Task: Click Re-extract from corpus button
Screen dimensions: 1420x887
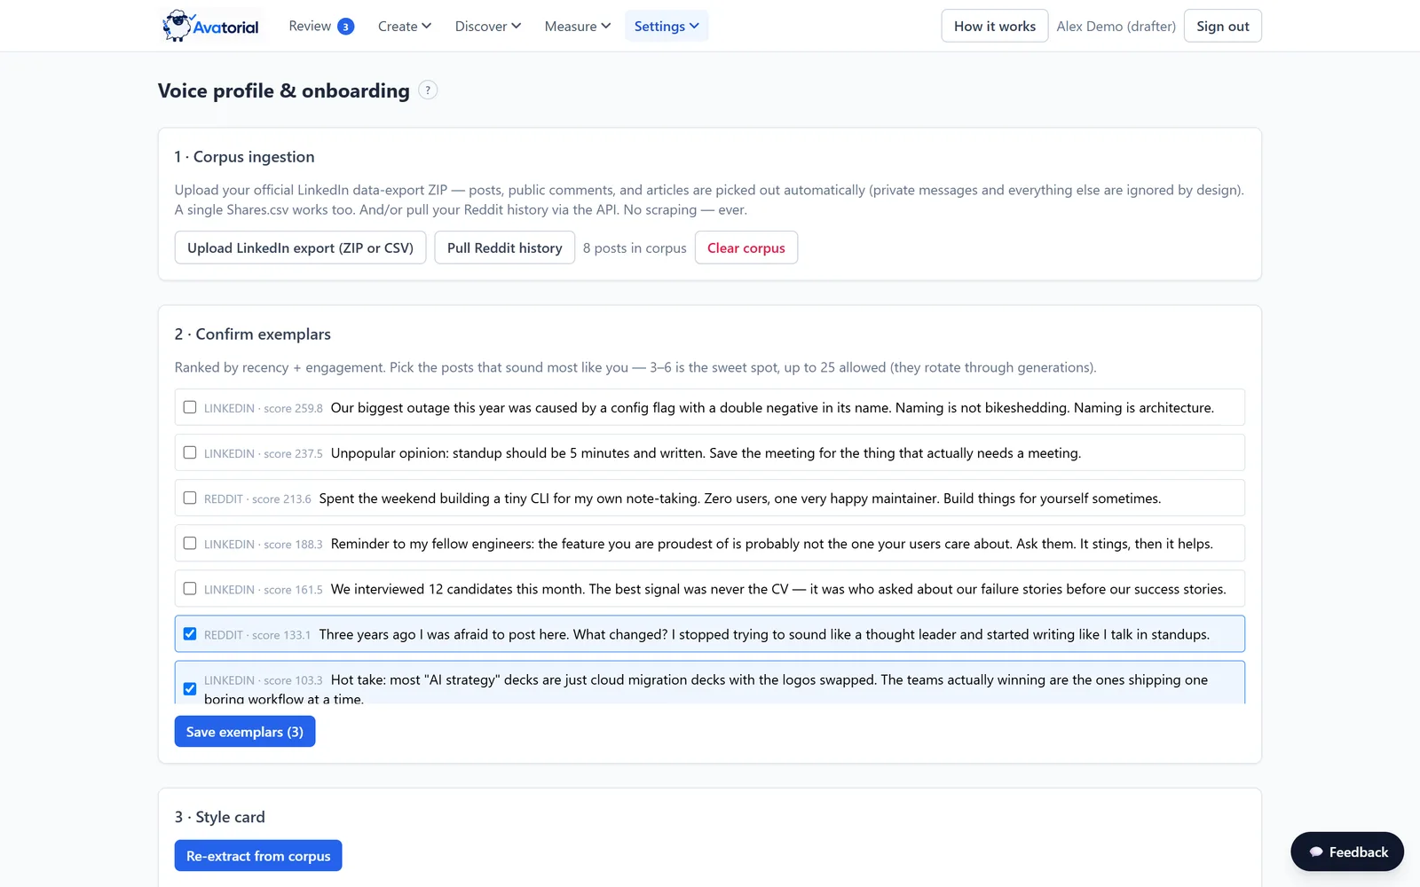Action: 258,856
